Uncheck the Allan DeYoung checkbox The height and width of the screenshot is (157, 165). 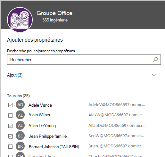click(x=10, y=126)
